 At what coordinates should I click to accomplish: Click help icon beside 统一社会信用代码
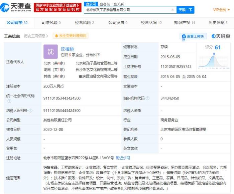click(9, 101)
